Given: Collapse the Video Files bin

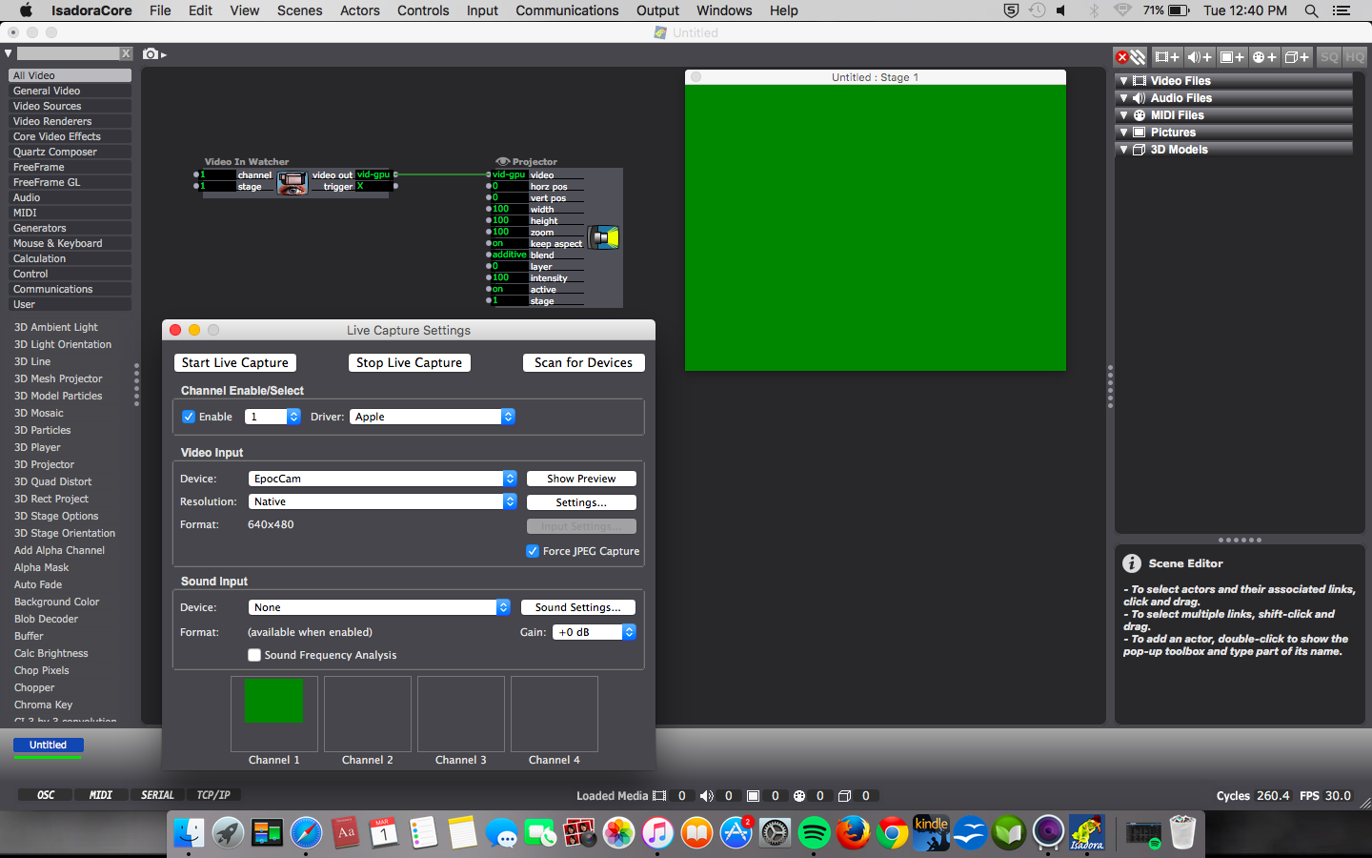Looking at the screenshot, I should (1124, 81).
